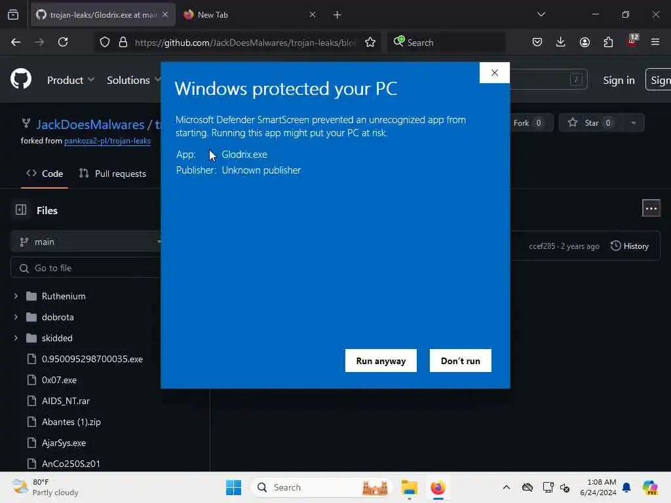Open File Explorer from taskbar
Viewport: 671px width, 503px height.
pos(409,487)
